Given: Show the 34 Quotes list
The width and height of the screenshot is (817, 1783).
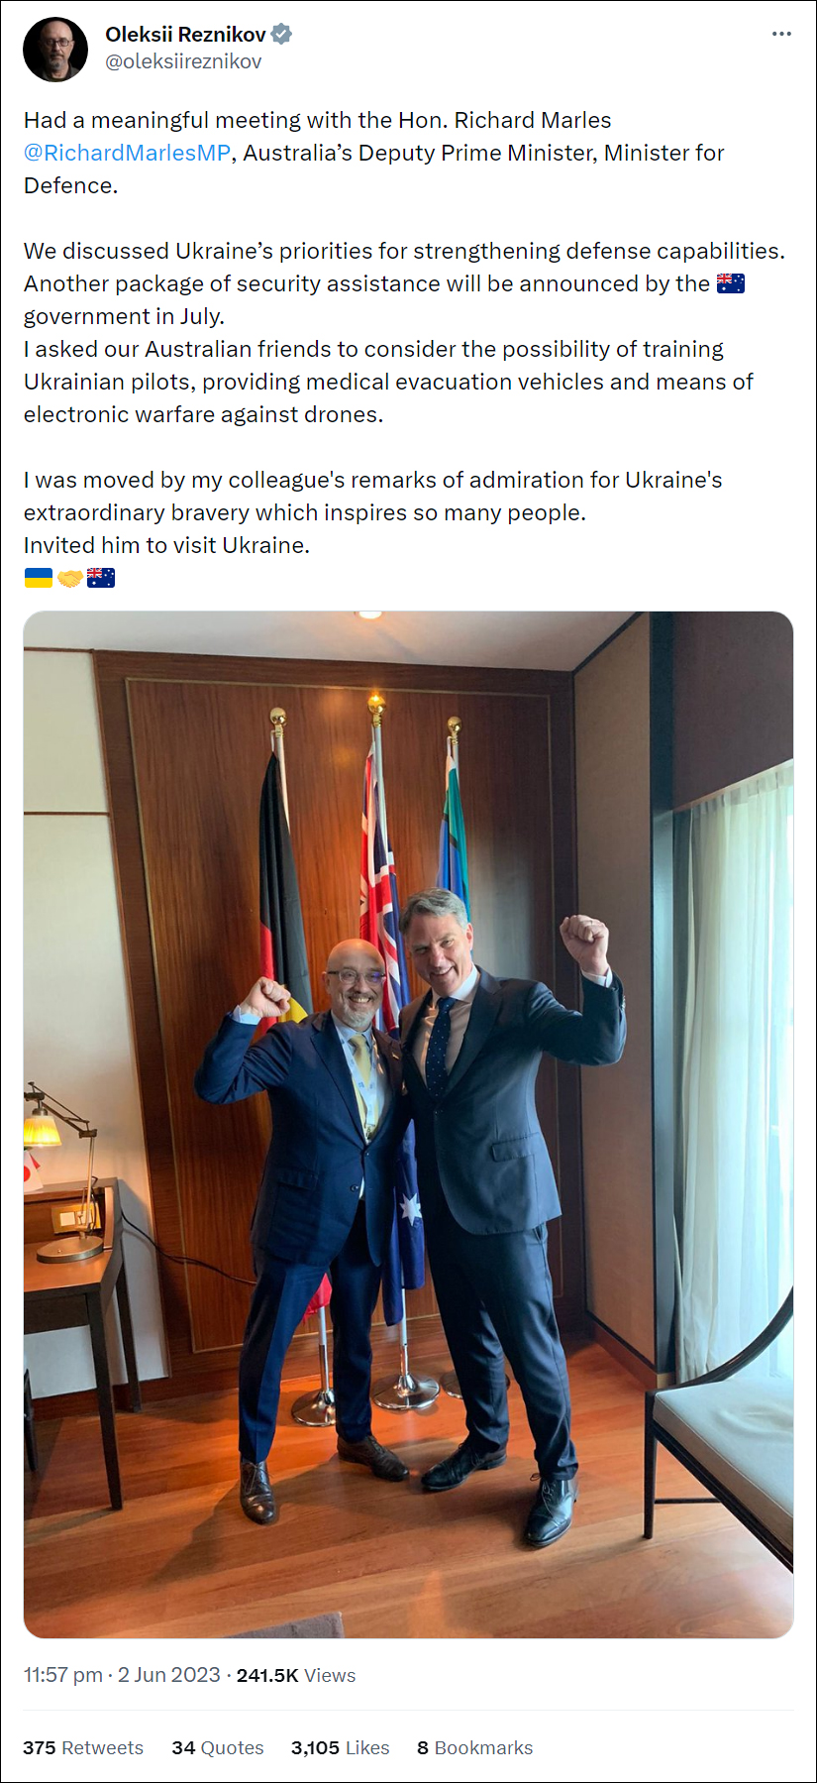Looking at the screenshot, I should tap(218, 1747).
